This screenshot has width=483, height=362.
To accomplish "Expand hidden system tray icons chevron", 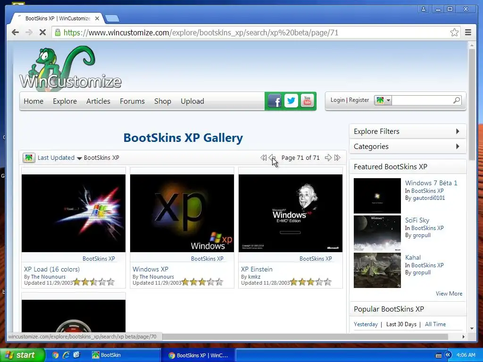I will pos(448,355).
